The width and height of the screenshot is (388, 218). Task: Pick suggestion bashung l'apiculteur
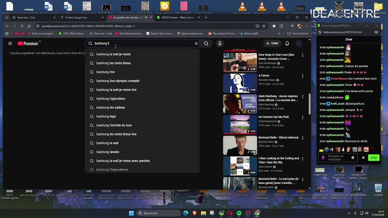click(x=142, y=99)
